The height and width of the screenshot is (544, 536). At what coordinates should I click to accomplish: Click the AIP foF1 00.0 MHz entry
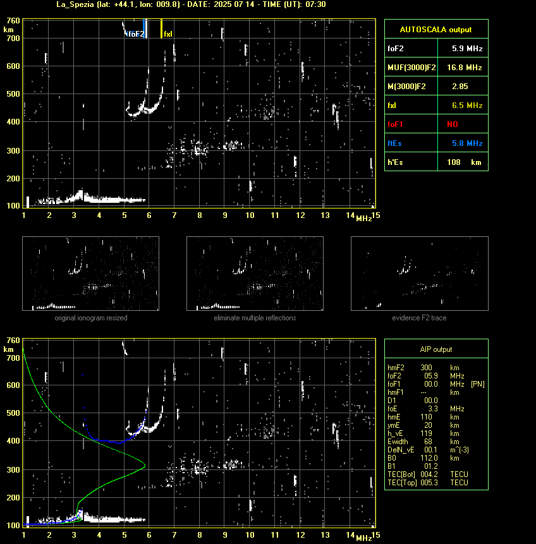point(425,384)
